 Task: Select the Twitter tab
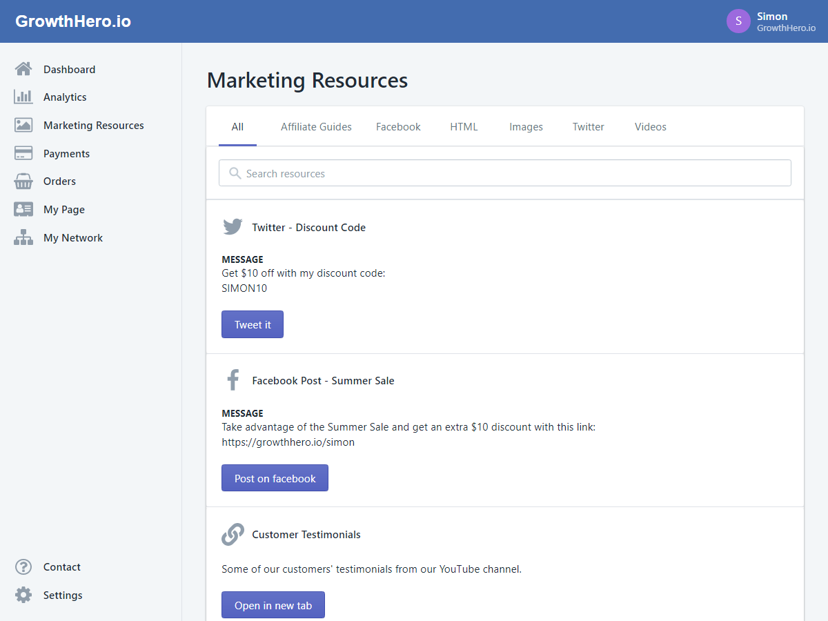tap(588, 127)
